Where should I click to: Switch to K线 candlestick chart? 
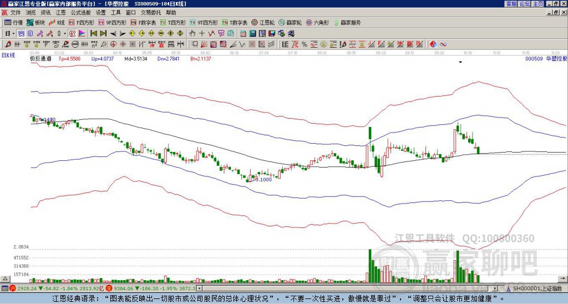[x=57, y=22]
